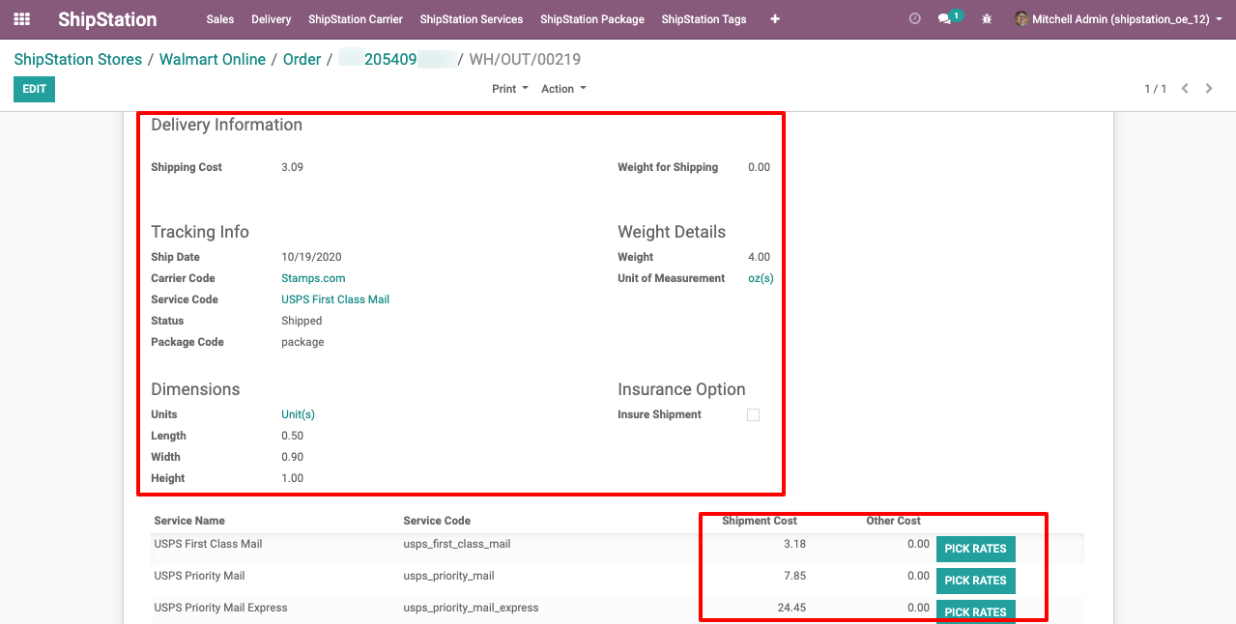The width and height of the screenshot is (1236, 624).
Task: Pick rates for USPS First Class Mail
Action: [x=975, y=549]
